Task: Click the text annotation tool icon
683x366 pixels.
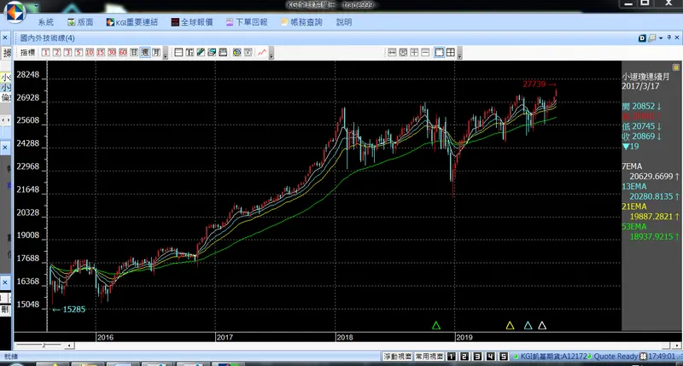Action: (x=190, y=53)
